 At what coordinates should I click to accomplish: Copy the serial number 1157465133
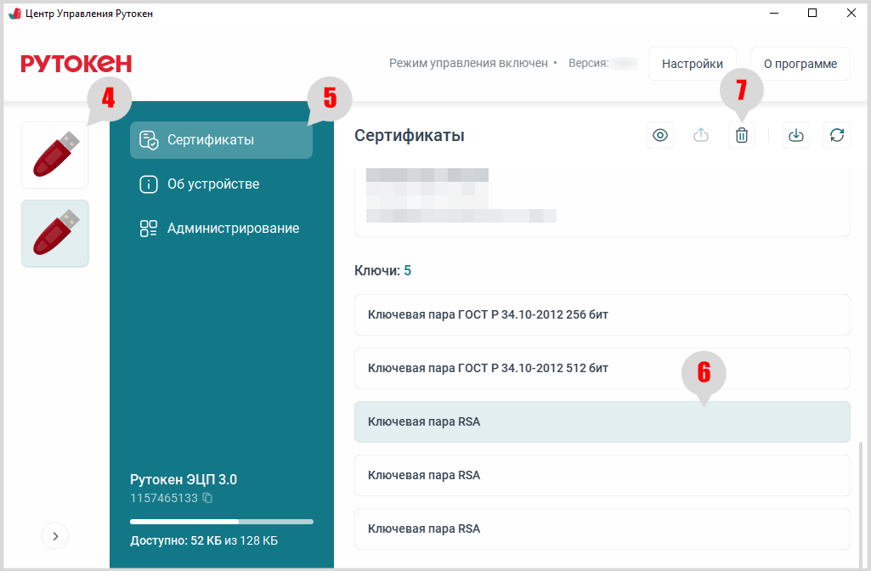point(207,498)
